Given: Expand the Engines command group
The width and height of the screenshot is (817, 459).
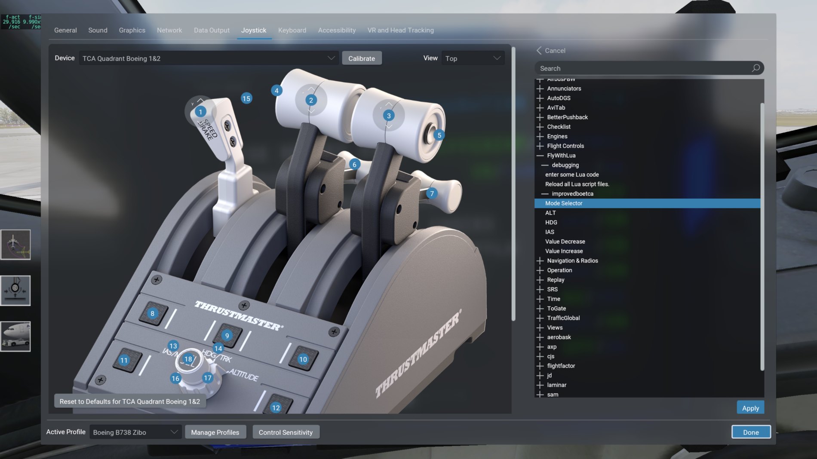Looking at the screenshot, I should [540, 136].
